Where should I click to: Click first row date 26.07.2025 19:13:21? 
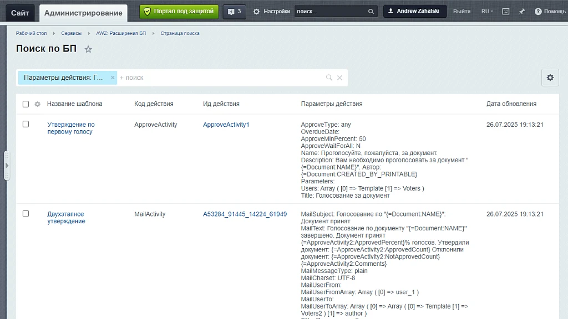pos(515,125)
